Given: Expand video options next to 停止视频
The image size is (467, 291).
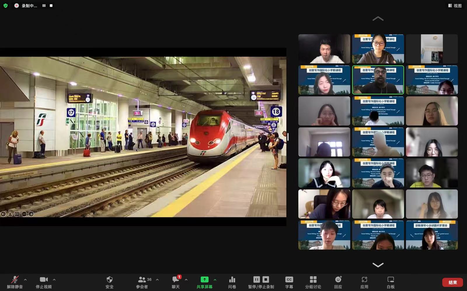Looking at the screenshot, I should click(54, 280).
